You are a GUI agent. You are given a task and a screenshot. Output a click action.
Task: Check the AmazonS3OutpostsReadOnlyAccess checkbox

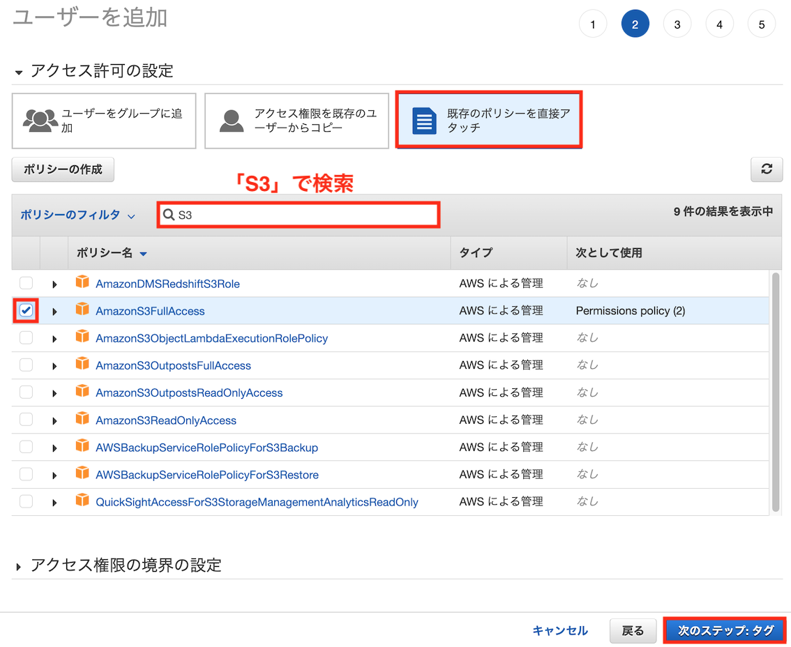pos(25,393)
